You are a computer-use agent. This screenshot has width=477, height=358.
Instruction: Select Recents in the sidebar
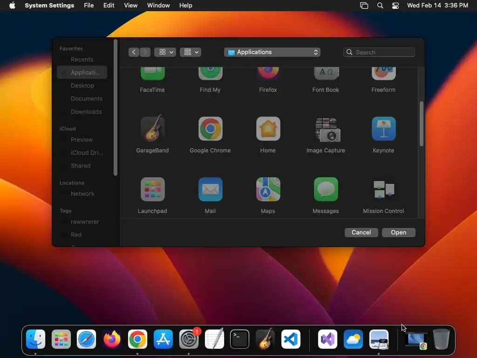[x=82, y=59]
